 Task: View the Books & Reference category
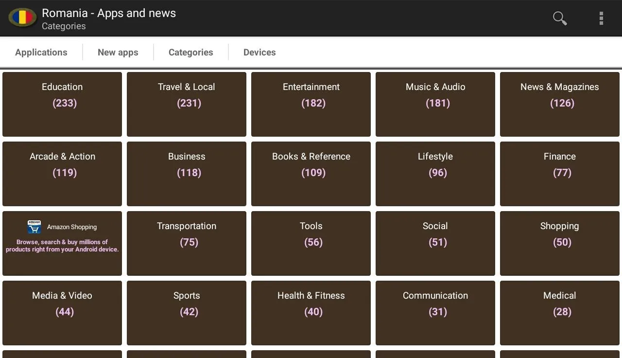311,174
